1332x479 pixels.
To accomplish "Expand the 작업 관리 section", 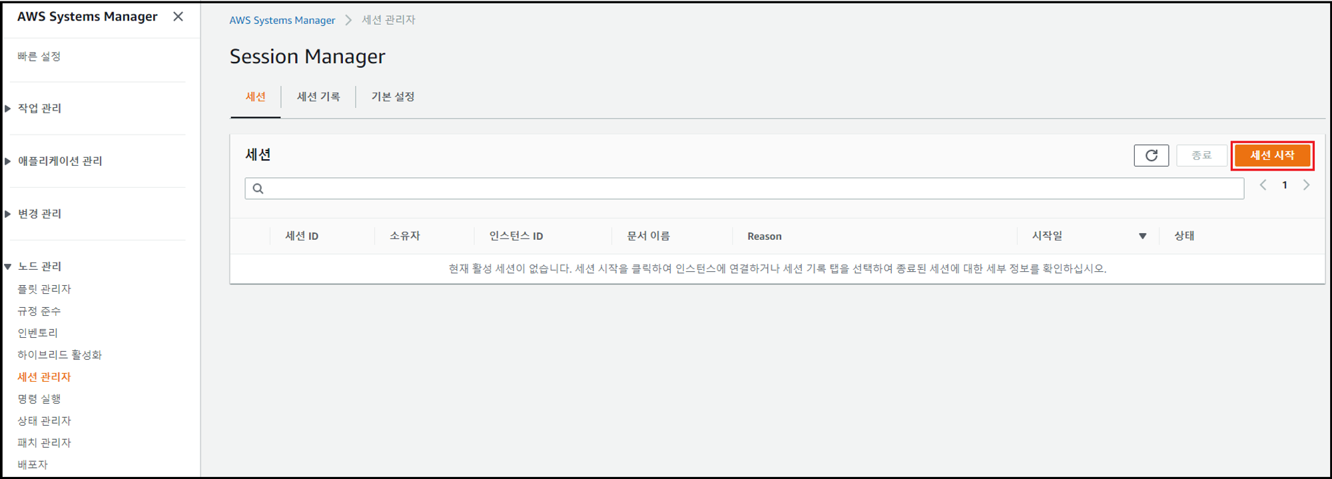I will coord(7,109).
